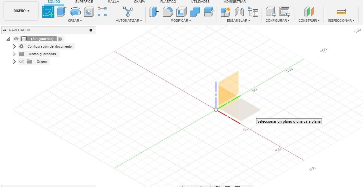The height and width of the screenshot is (187, 363).
Task: Expand the Origen tree node
Action: pos(14,61)
